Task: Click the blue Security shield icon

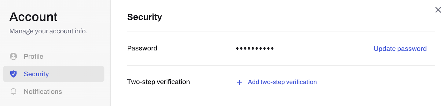Action: pos(13,74)
